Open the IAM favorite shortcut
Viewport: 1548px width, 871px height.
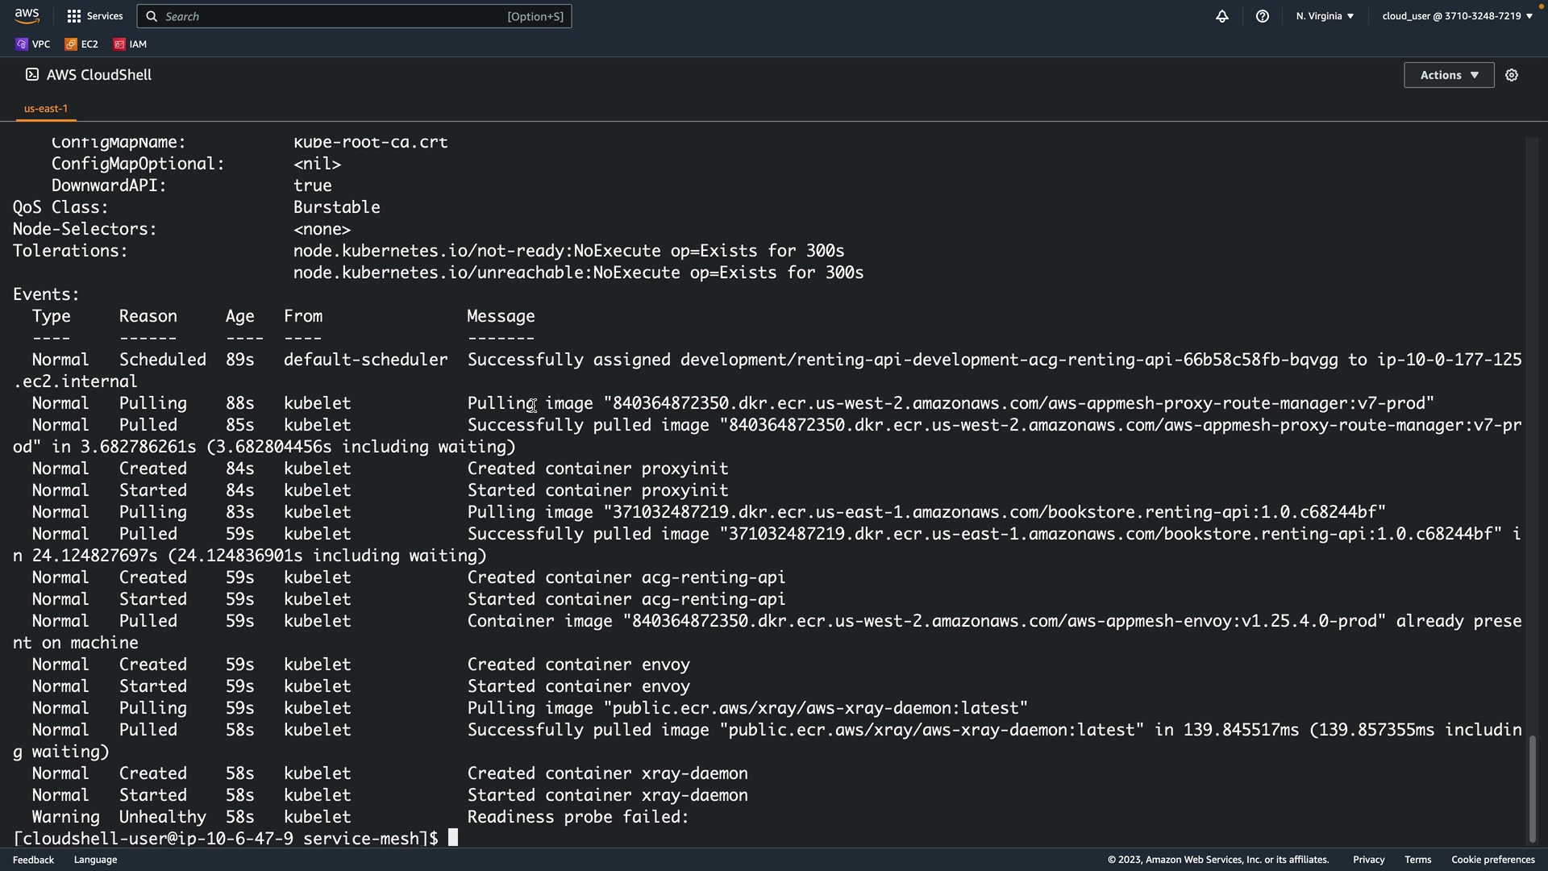pos(131,44)
